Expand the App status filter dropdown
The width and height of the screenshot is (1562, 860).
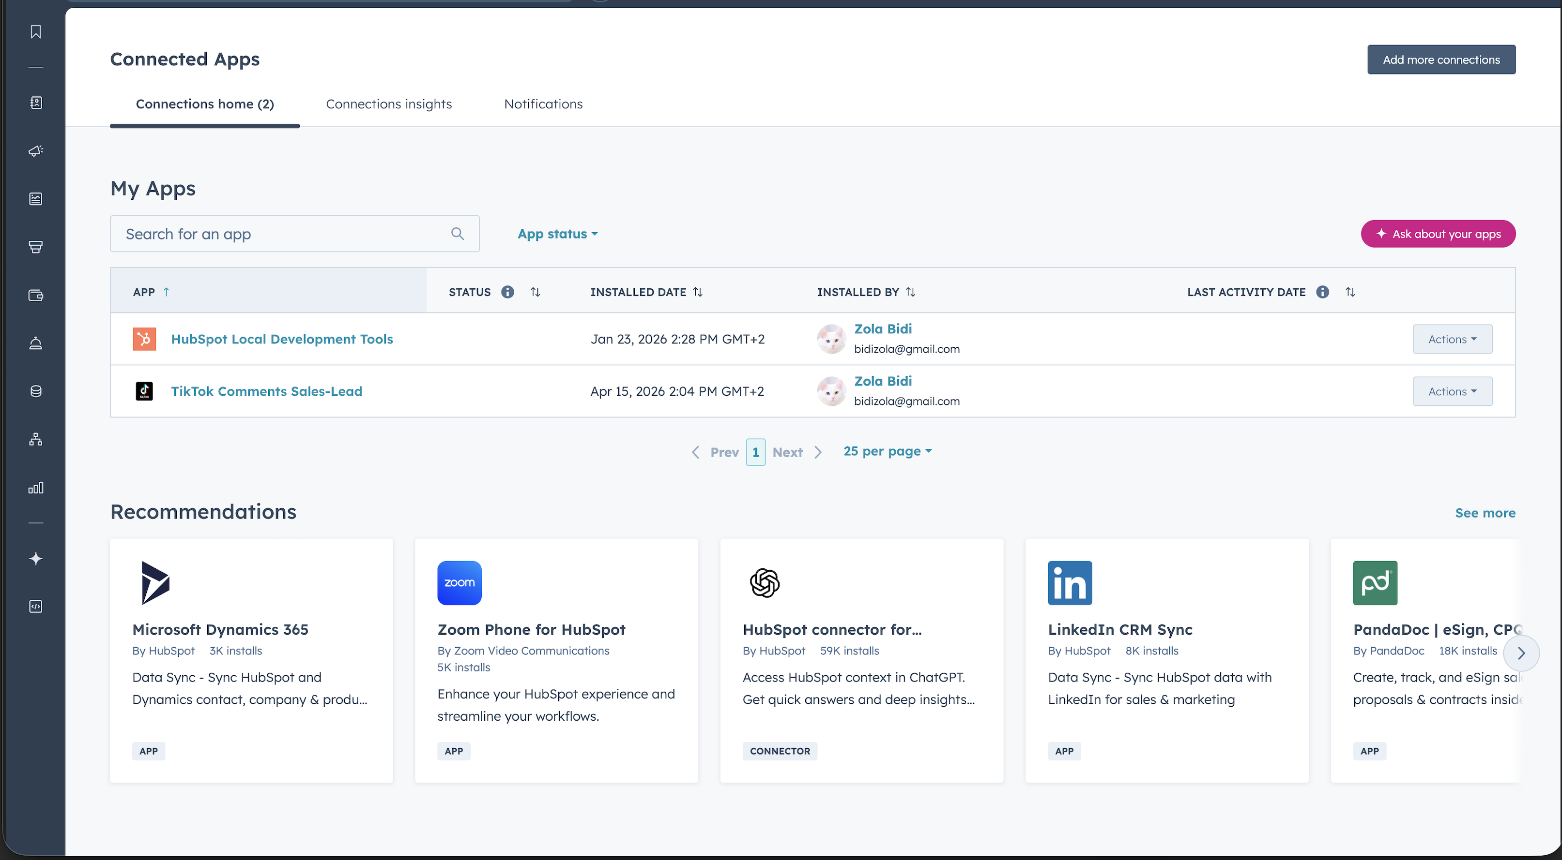click(557, 234)
